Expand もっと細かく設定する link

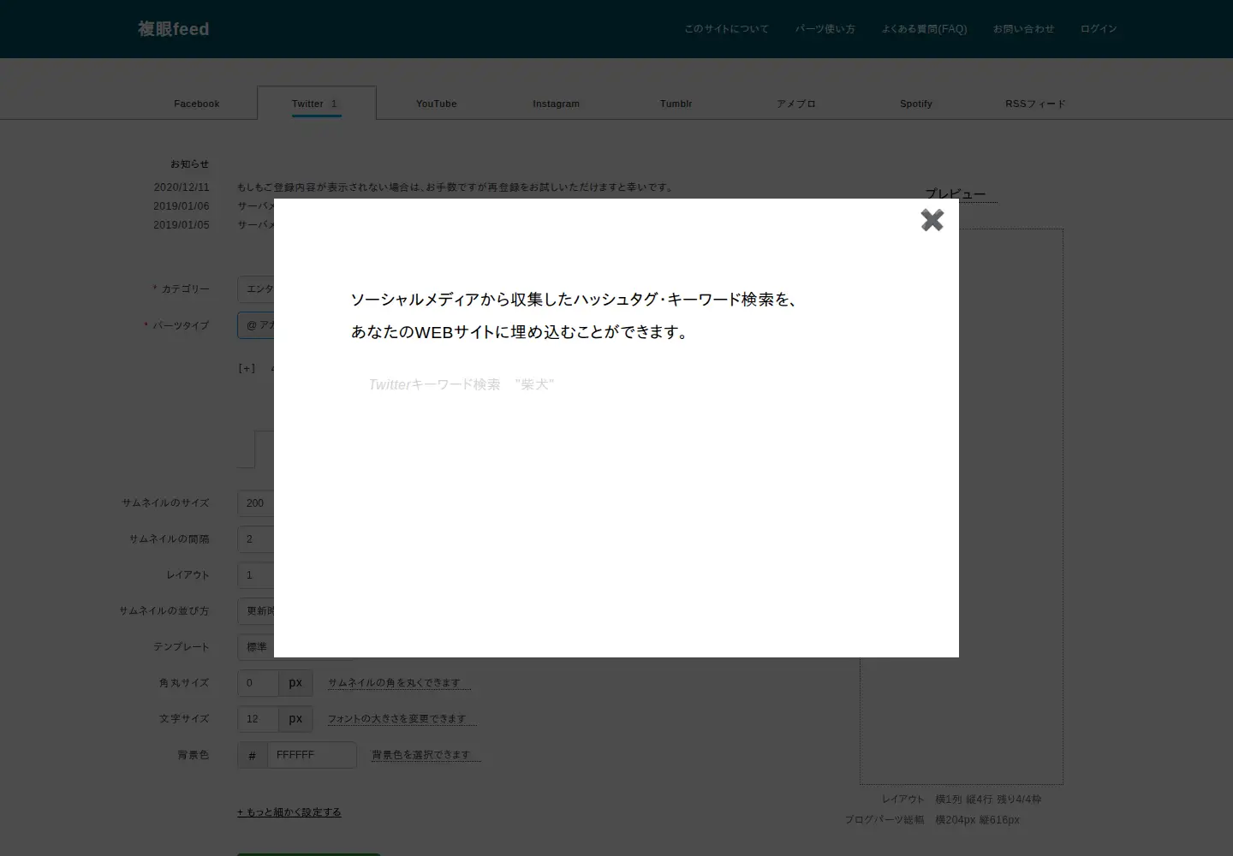[289, 812]
